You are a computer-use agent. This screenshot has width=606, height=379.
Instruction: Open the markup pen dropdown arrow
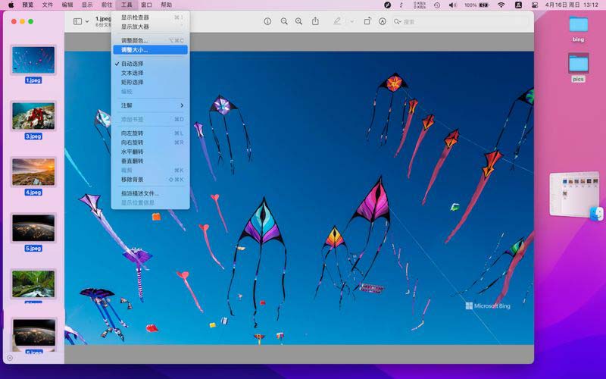tap(351, 21)
